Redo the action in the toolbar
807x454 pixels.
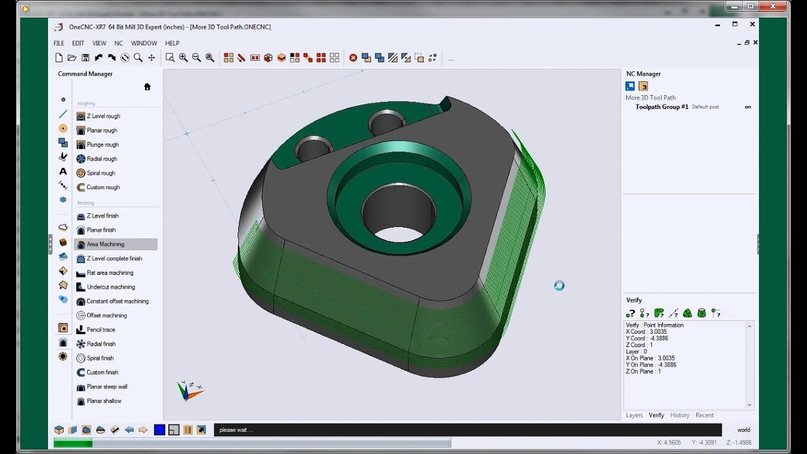112,57
